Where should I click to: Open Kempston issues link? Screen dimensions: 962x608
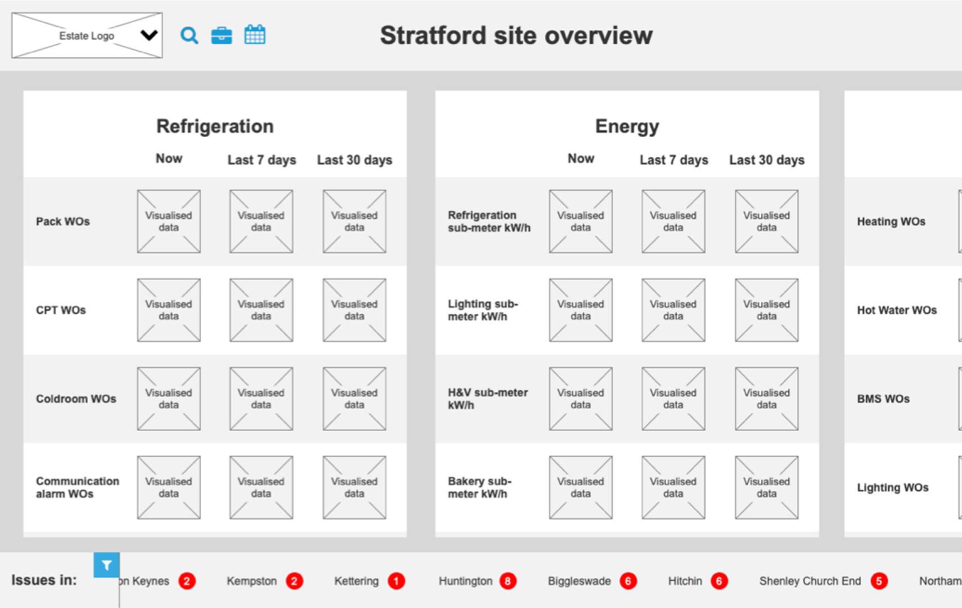click(x=251, y=581)
